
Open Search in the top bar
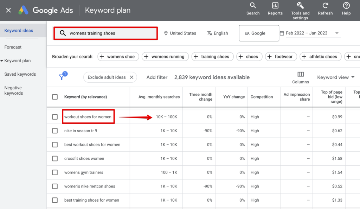253,9
